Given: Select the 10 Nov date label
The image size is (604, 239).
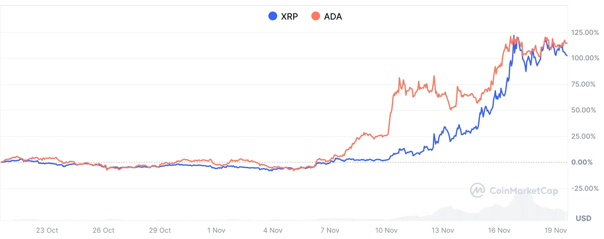Looking at the screenshot, I should (x=385, y=230).
